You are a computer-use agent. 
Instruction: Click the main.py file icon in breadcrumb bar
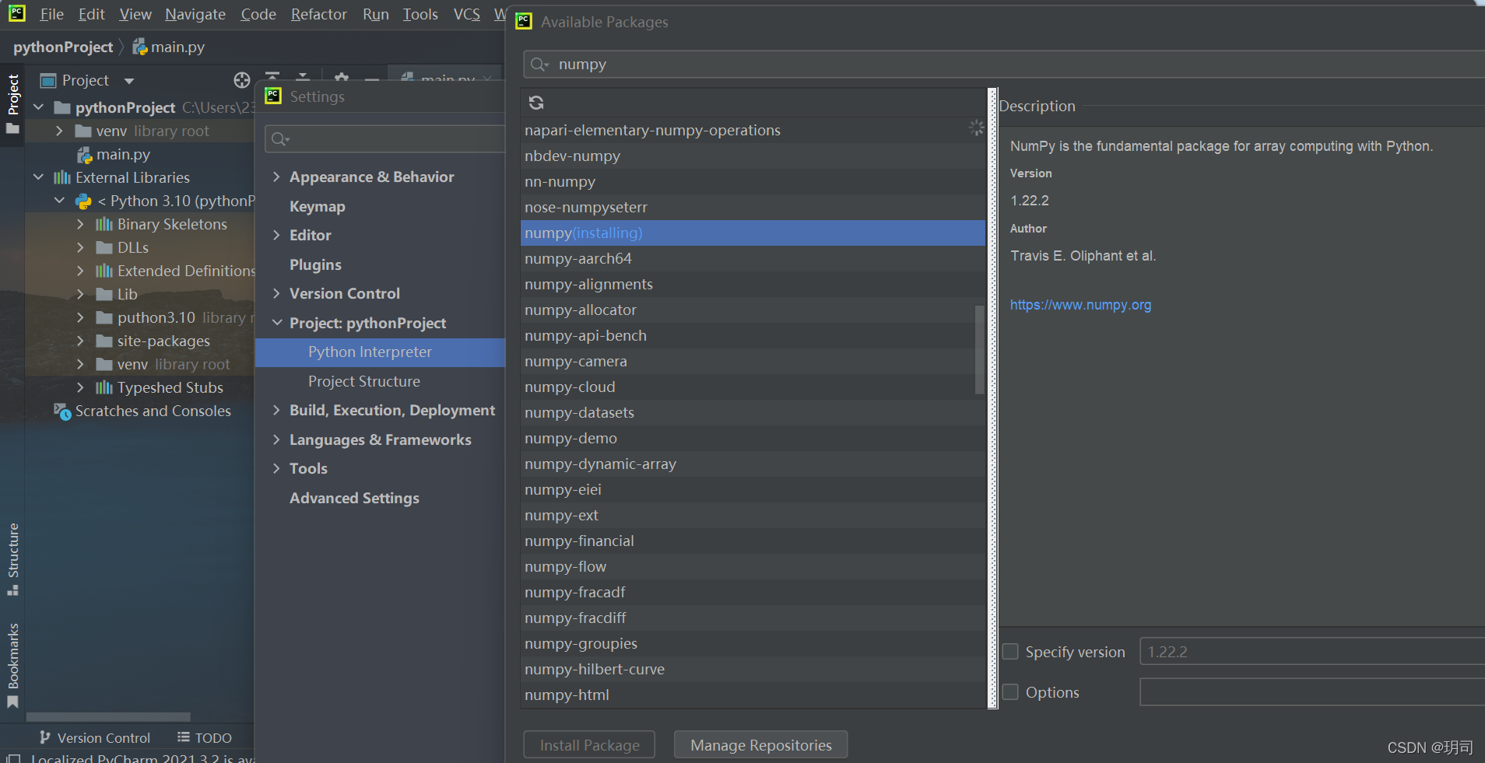[x=140, y=47]
